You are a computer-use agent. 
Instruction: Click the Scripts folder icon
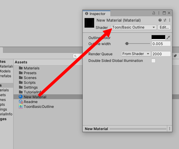coord(21,82)
